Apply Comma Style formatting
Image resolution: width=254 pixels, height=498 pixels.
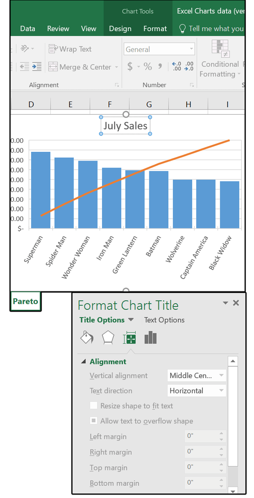click(160, 66)
